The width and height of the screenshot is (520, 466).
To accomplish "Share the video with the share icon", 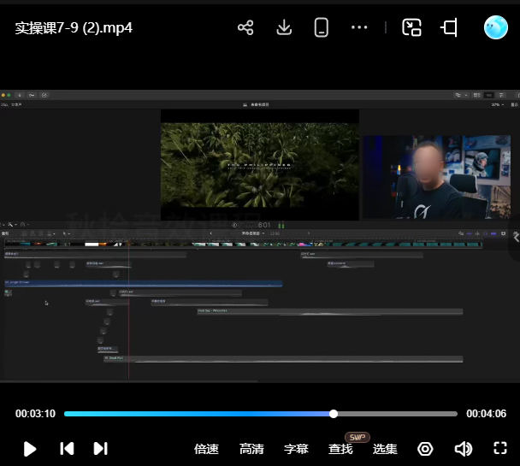I will click(x=245, y=27).
